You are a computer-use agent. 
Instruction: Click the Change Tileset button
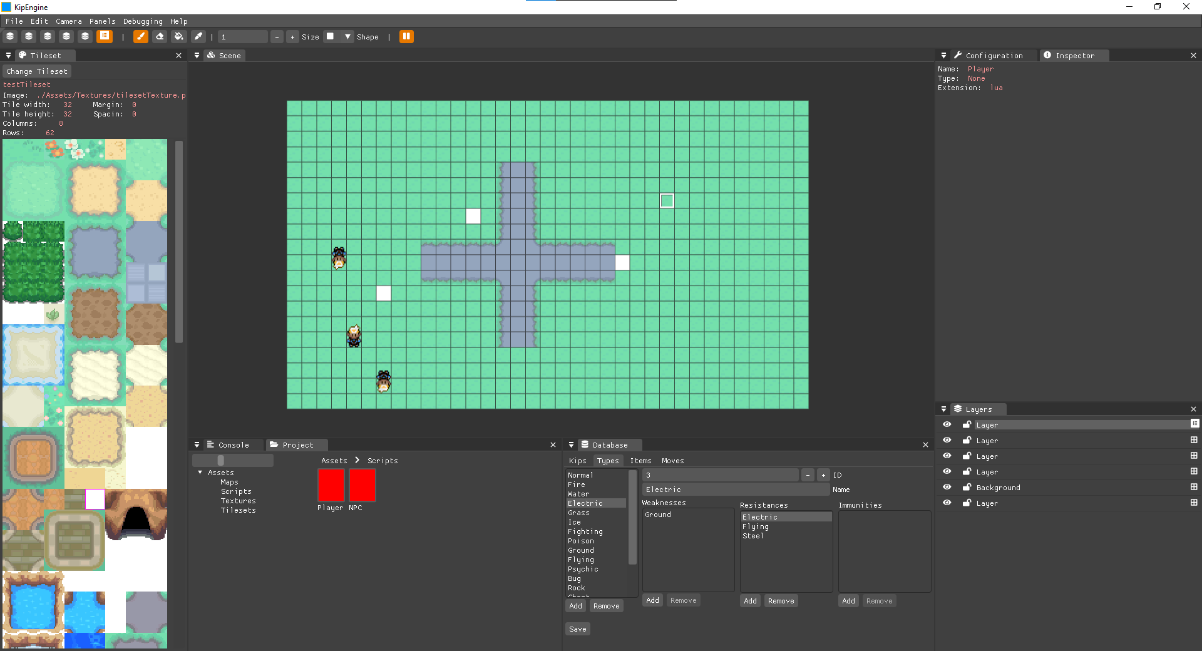point(37,71)
